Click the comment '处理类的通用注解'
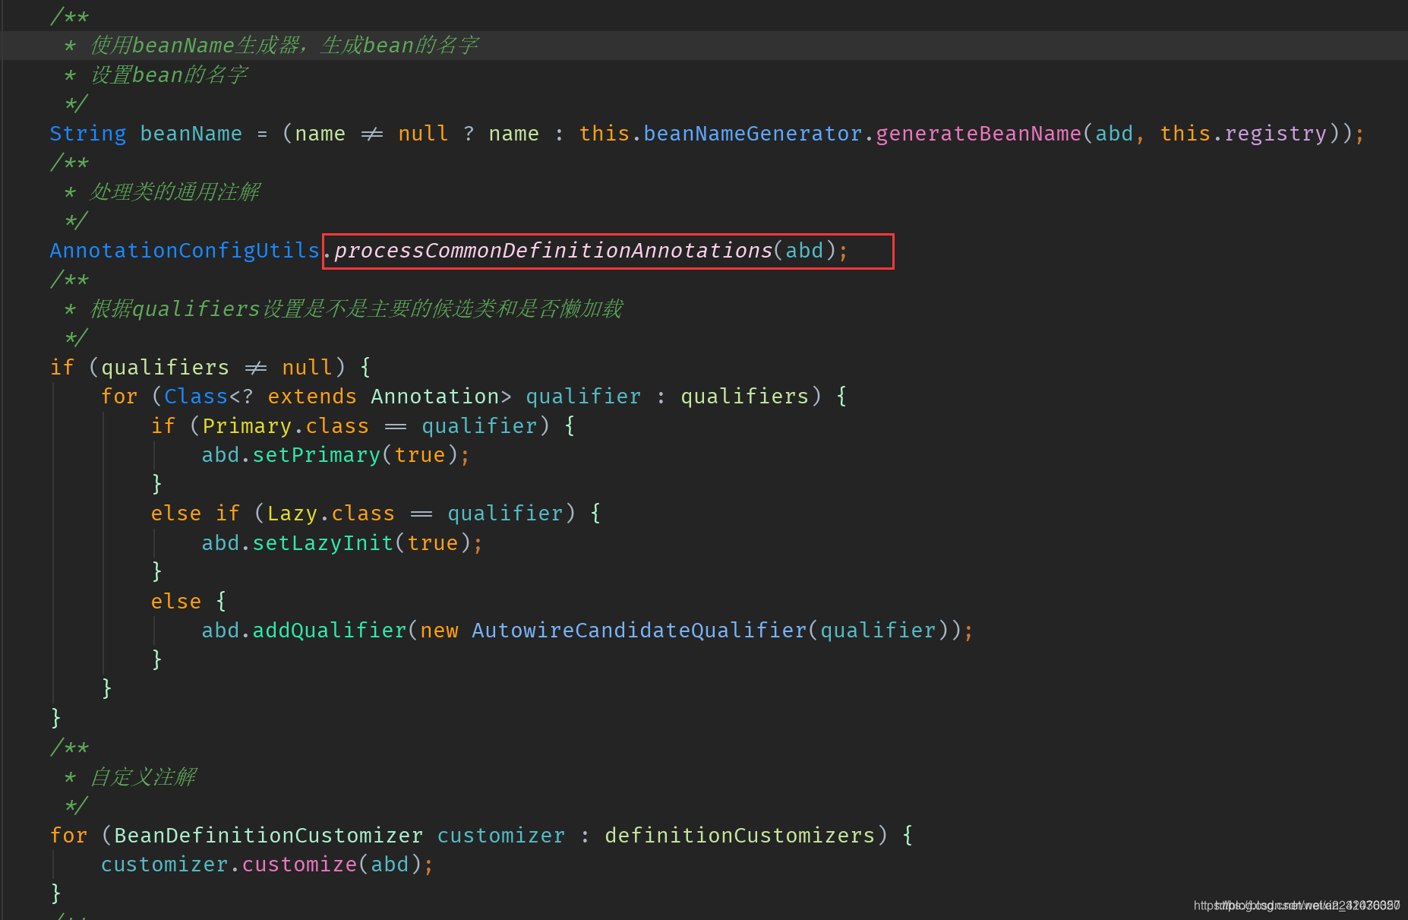Viewport: 1408px width, 920px height. pos(175,192)
